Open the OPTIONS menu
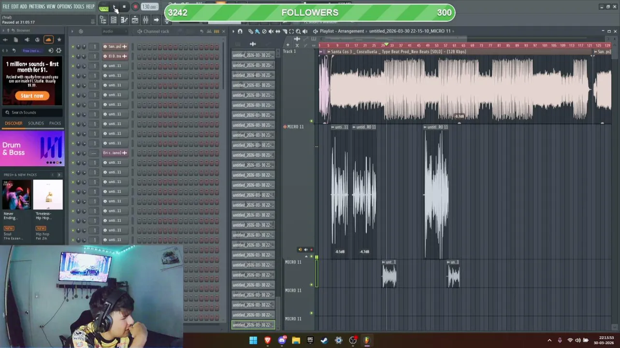This screenshot has height=348, width=620. click(64, 6)
